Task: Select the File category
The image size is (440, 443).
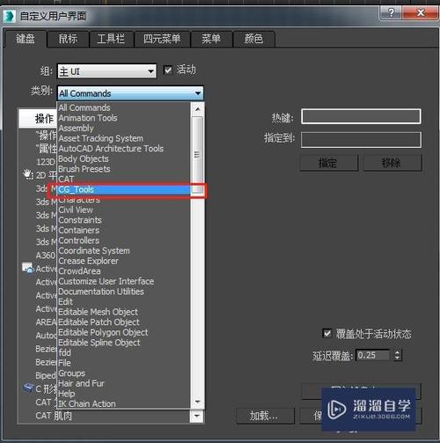Action: (x=64, y=363)
